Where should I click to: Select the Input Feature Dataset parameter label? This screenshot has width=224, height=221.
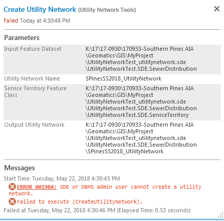tap(33, 49)
